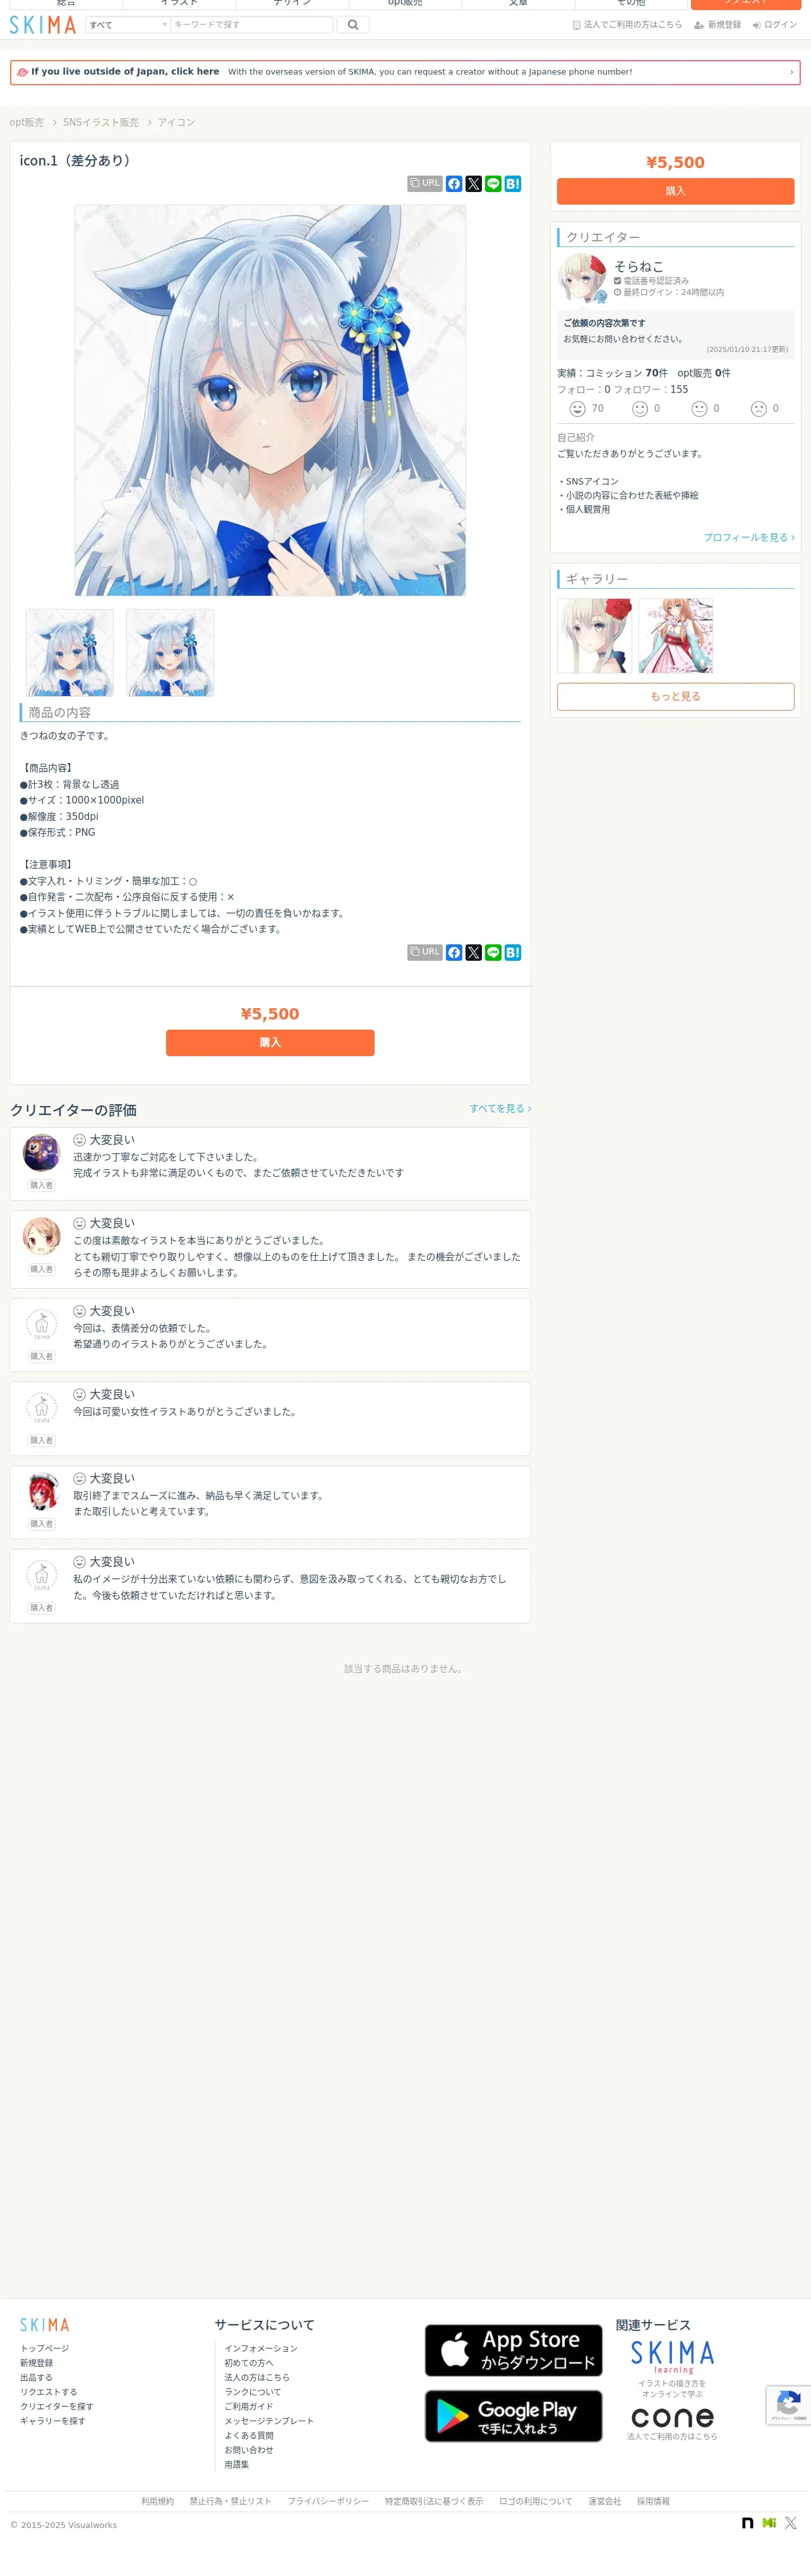Click the neutral face rating icon
This screenshot has width=811, height=2576.
(x=699, y=409)
